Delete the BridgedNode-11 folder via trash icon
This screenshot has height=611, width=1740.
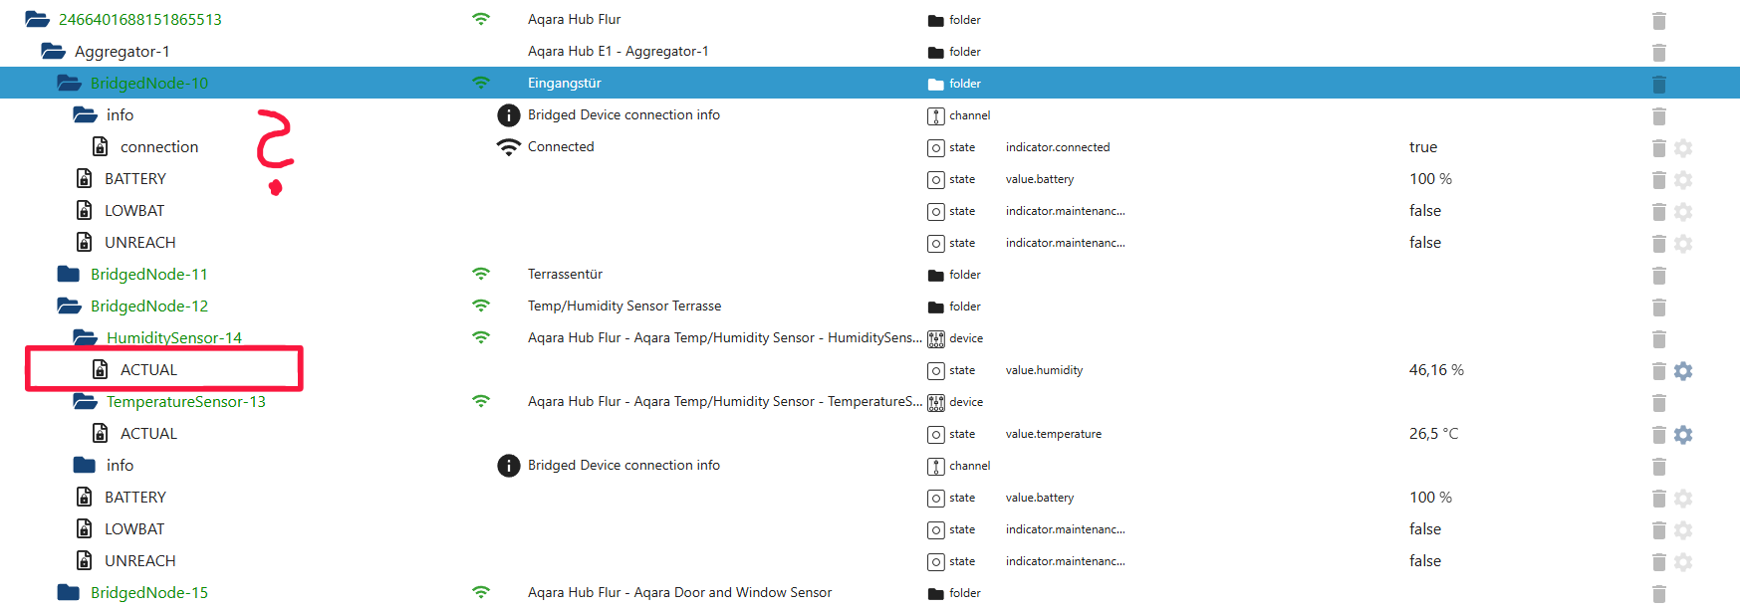1658,275
